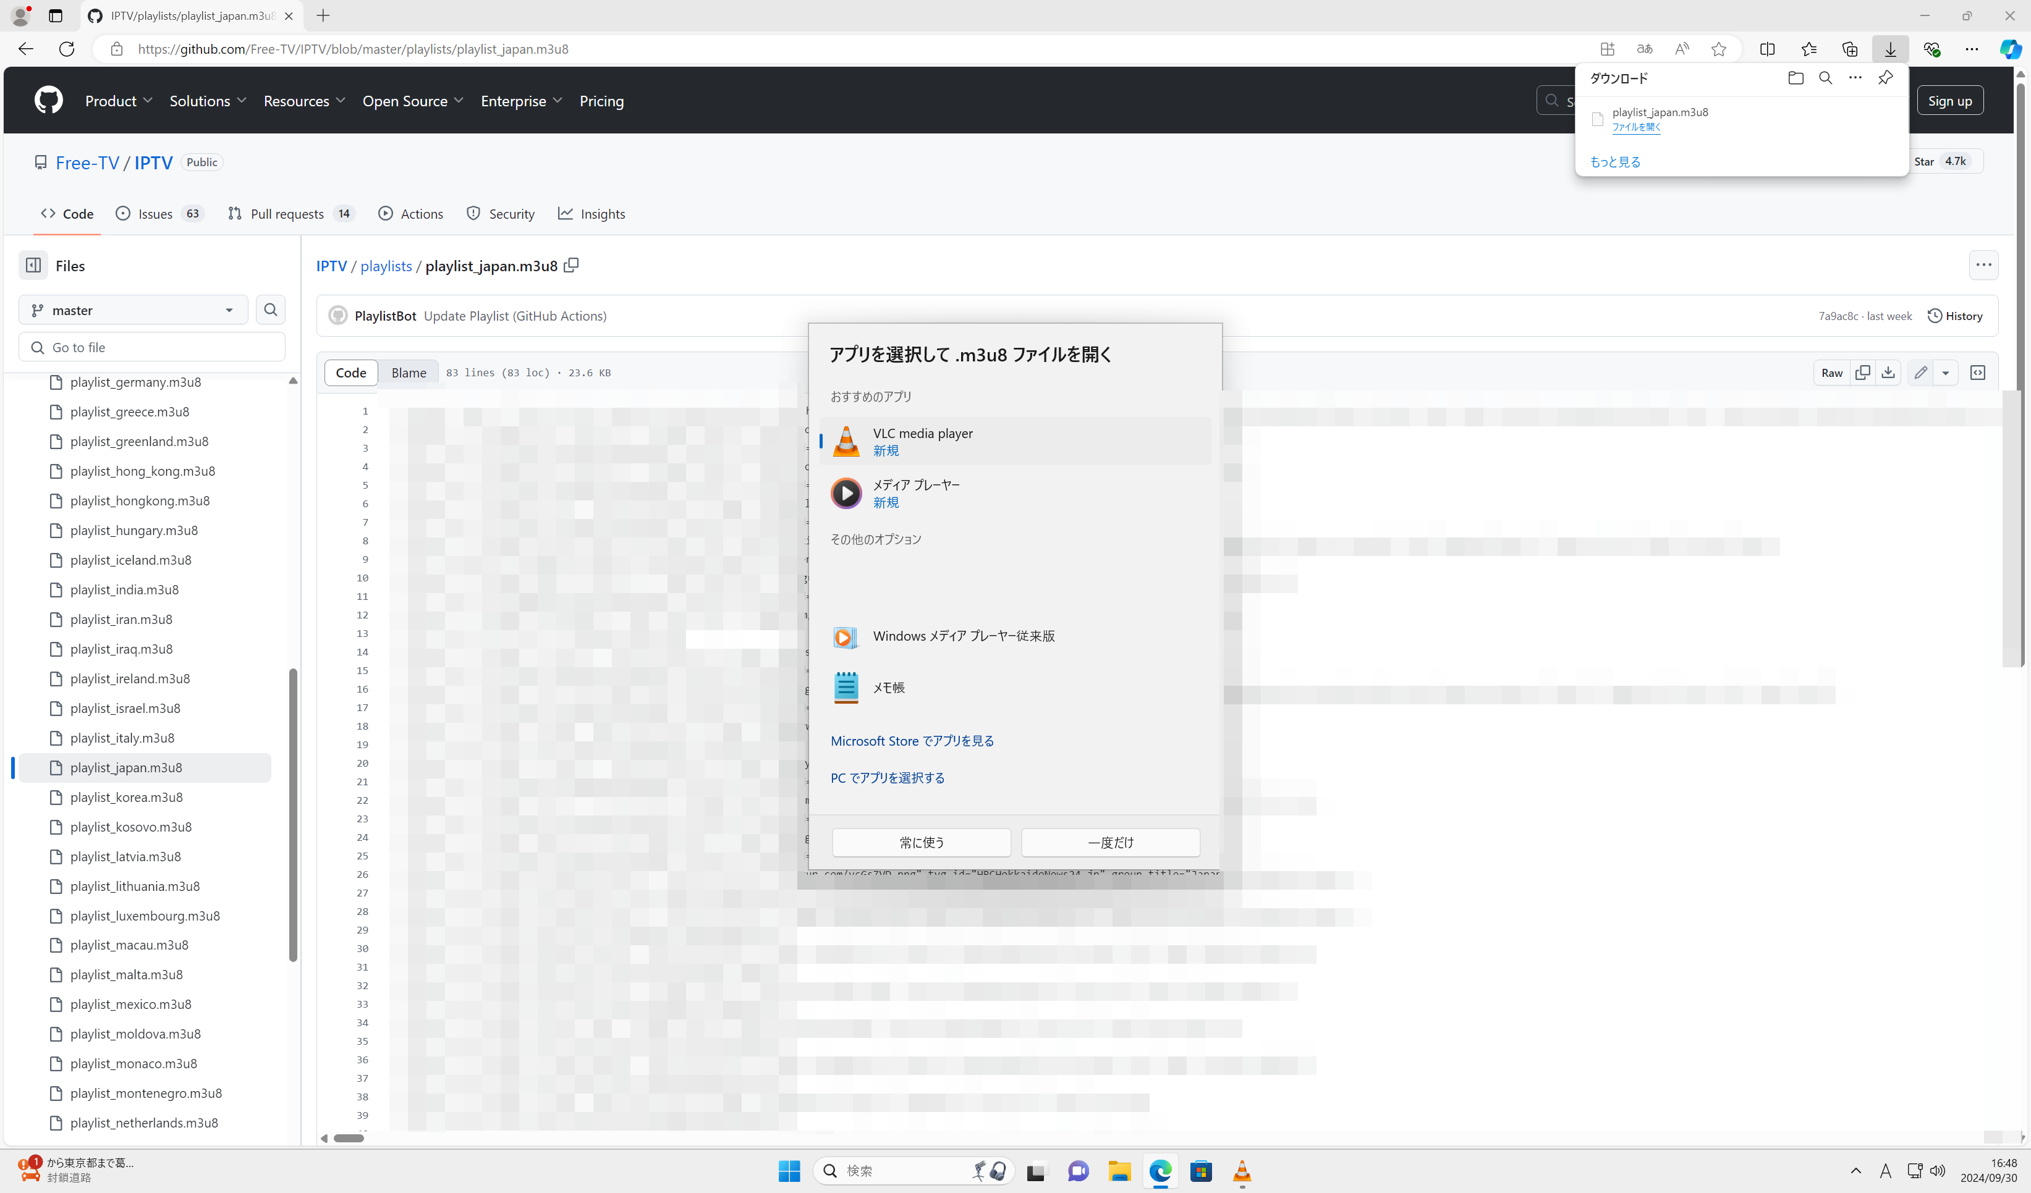Click the horizontal code scrollbar thumb
Image resolution: width=2031 pixels, height=1193 pixels.
point(349,1138)
